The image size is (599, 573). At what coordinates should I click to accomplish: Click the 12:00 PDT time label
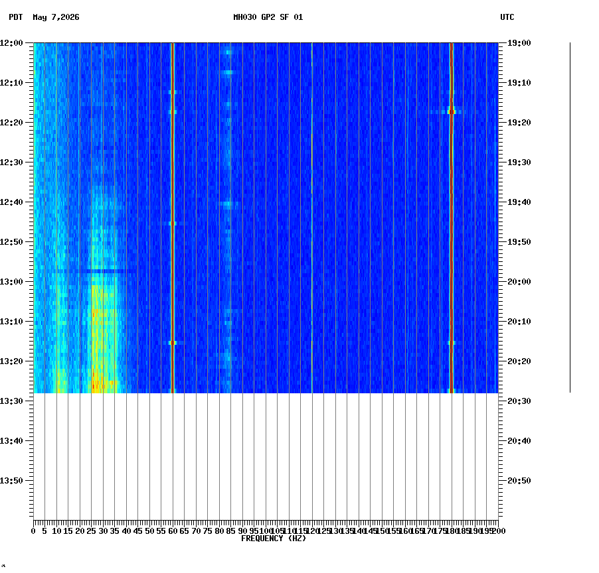pyautogui.click(x=11, y=43)
